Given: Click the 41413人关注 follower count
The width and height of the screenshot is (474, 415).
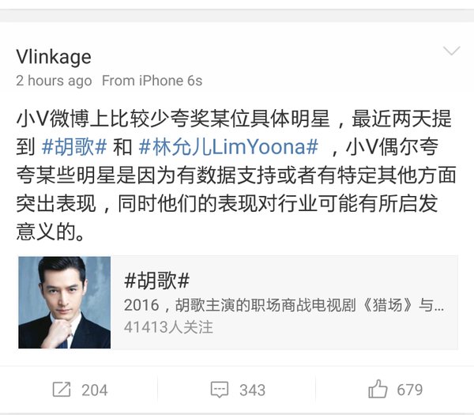Looking at the screenshot, I should (168, 327).
